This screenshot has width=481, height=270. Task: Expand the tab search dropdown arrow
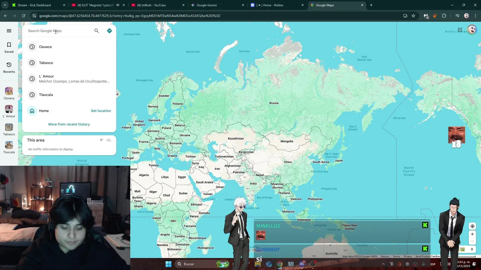5,5
